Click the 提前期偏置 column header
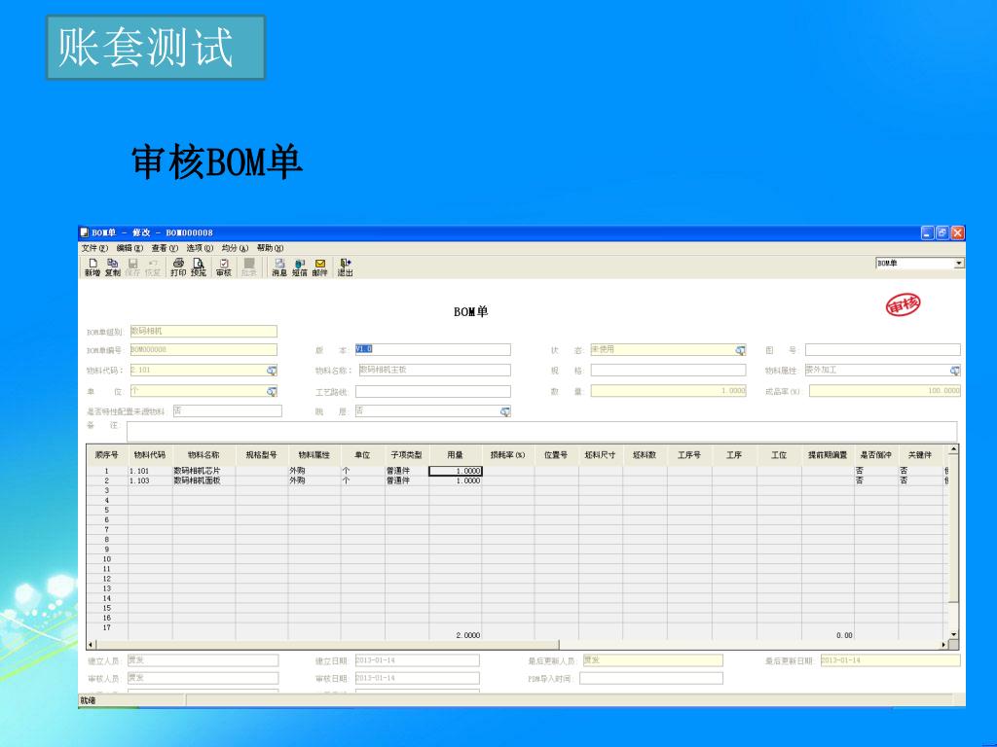Viewport: 997px width, 747px height. (x=828, y=455)
